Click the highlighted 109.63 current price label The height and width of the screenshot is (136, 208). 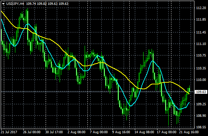click(201, 92)
